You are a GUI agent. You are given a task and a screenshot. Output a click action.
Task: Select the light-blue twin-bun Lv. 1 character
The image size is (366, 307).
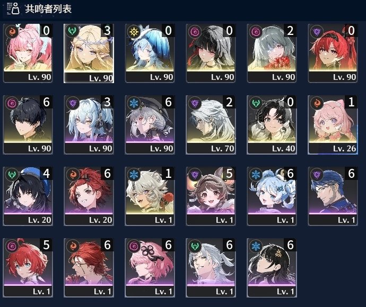click(x=272, y=196)
